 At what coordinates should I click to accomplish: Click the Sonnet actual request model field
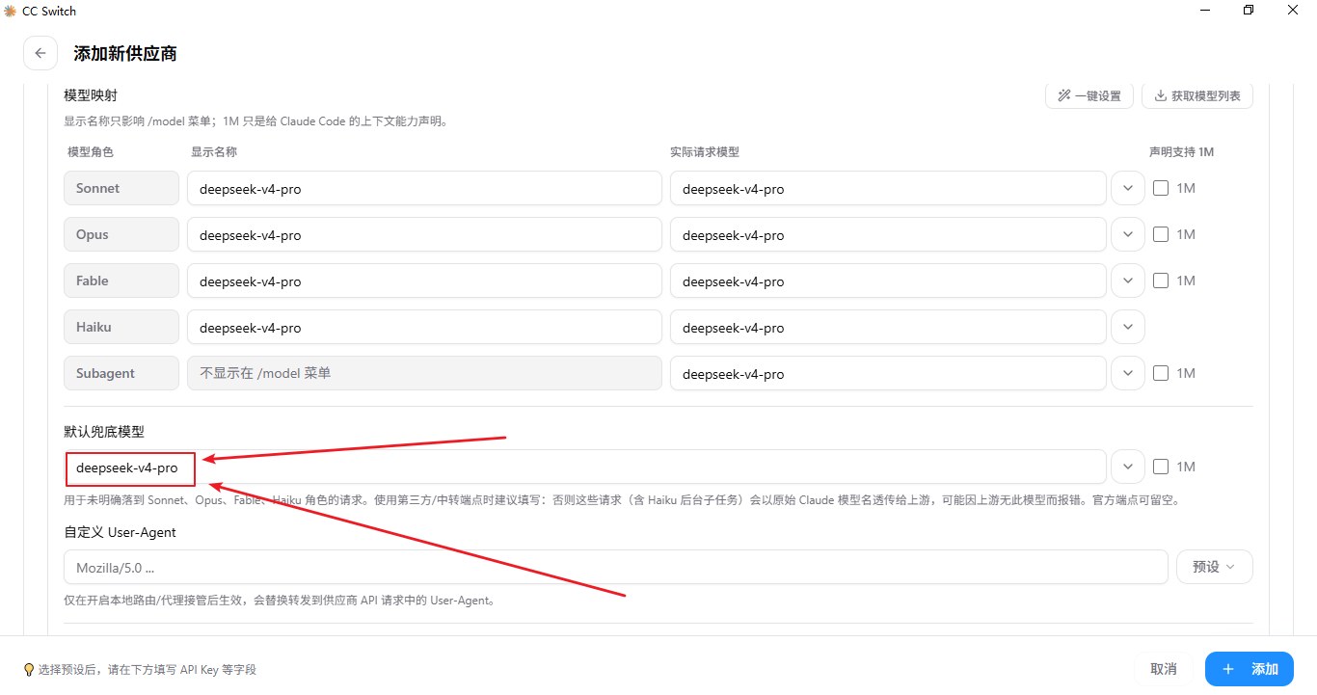(x=888, y=189)
